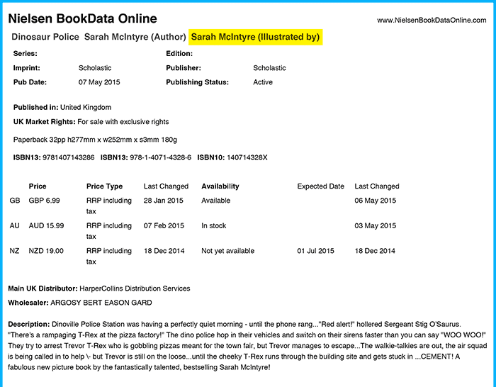Click Published in: United Kingdom line
The image size is (496, 387).
click(62, 107)
